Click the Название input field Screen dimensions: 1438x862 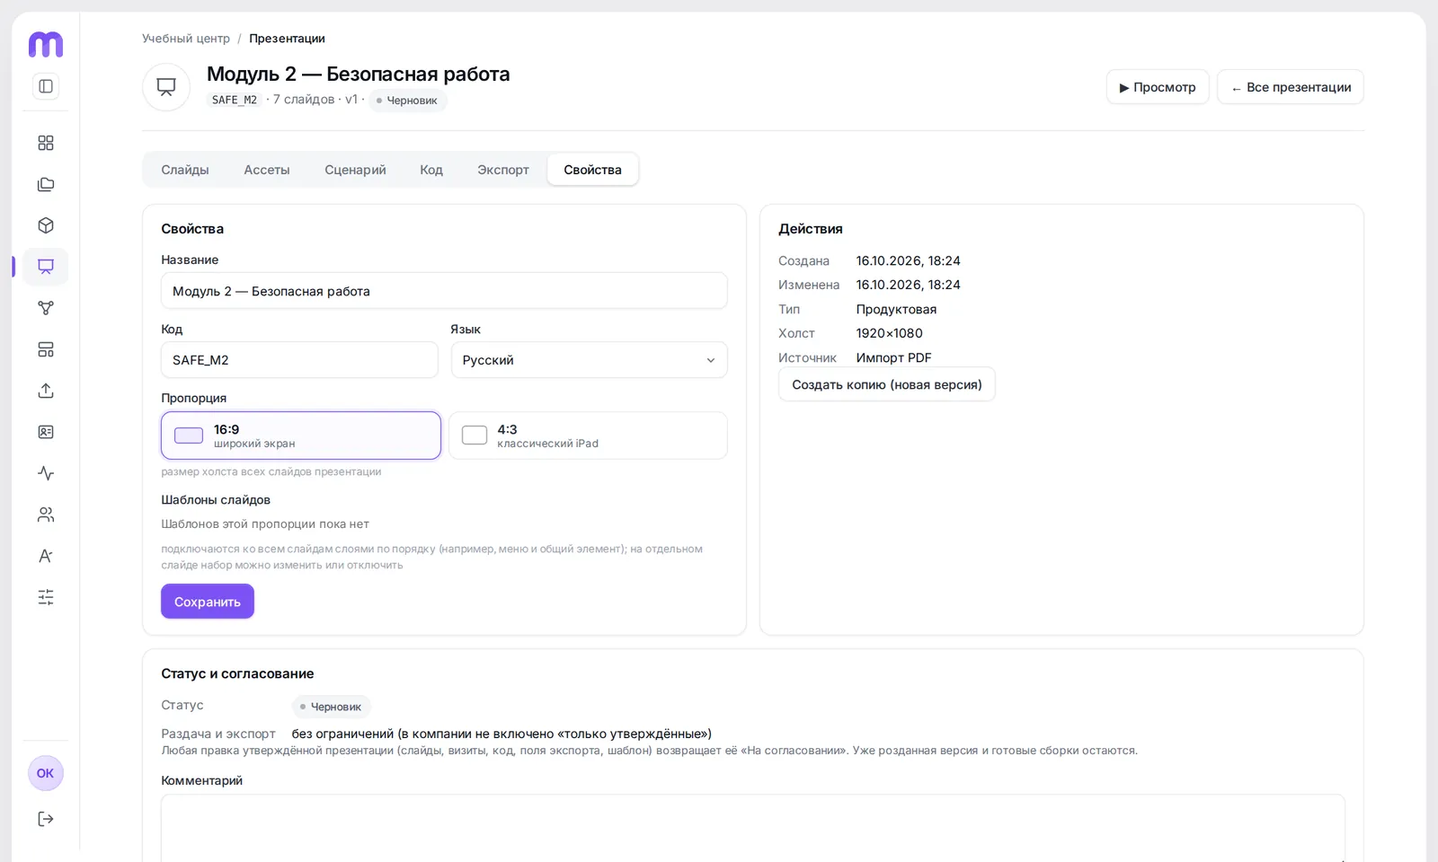click(444, 291)
